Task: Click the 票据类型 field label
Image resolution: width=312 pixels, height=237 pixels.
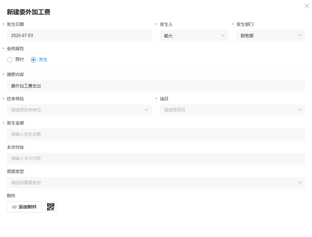Action: (x=15, y=171)
